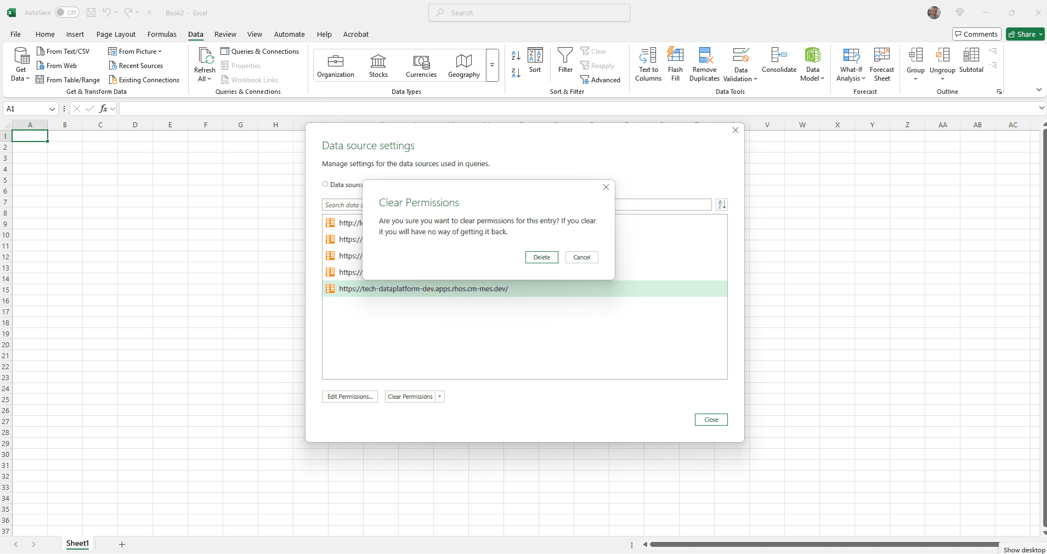Viewport: 1047px width, 554px height.
Task: Toggle sort order in data source list
Action: click(722, 205)
